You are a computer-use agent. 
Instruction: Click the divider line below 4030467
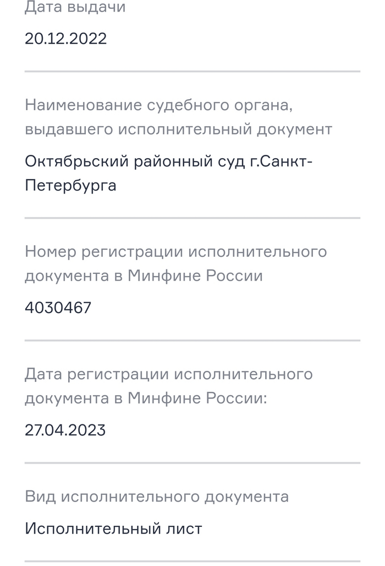[x=192, y=340]
